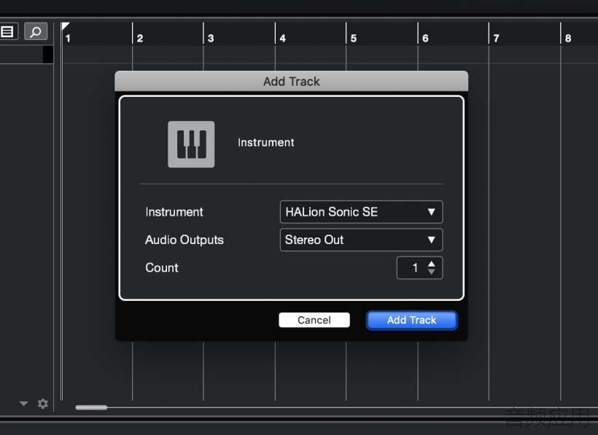Click bar 7 on the timeline ruler
The height and width of the screenshot is (435, 598).
(496, 38)
